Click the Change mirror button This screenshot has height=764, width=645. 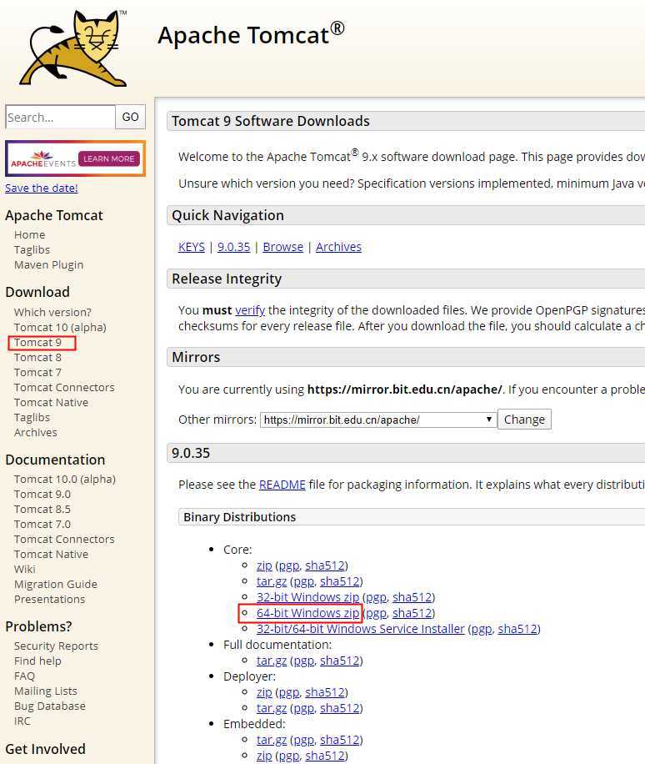pos(524,420)
